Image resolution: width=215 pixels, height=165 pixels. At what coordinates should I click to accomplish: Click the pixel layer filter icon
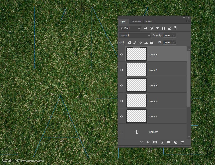[145, 28]
